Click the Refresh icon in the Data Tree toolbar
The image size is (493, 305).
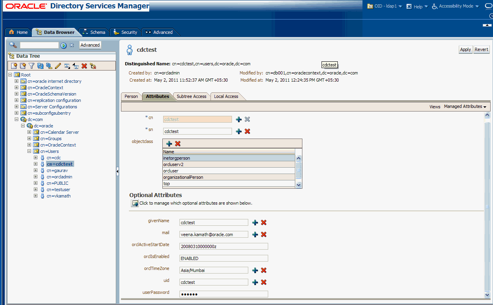pyautogui.click(x=40, y=66)
